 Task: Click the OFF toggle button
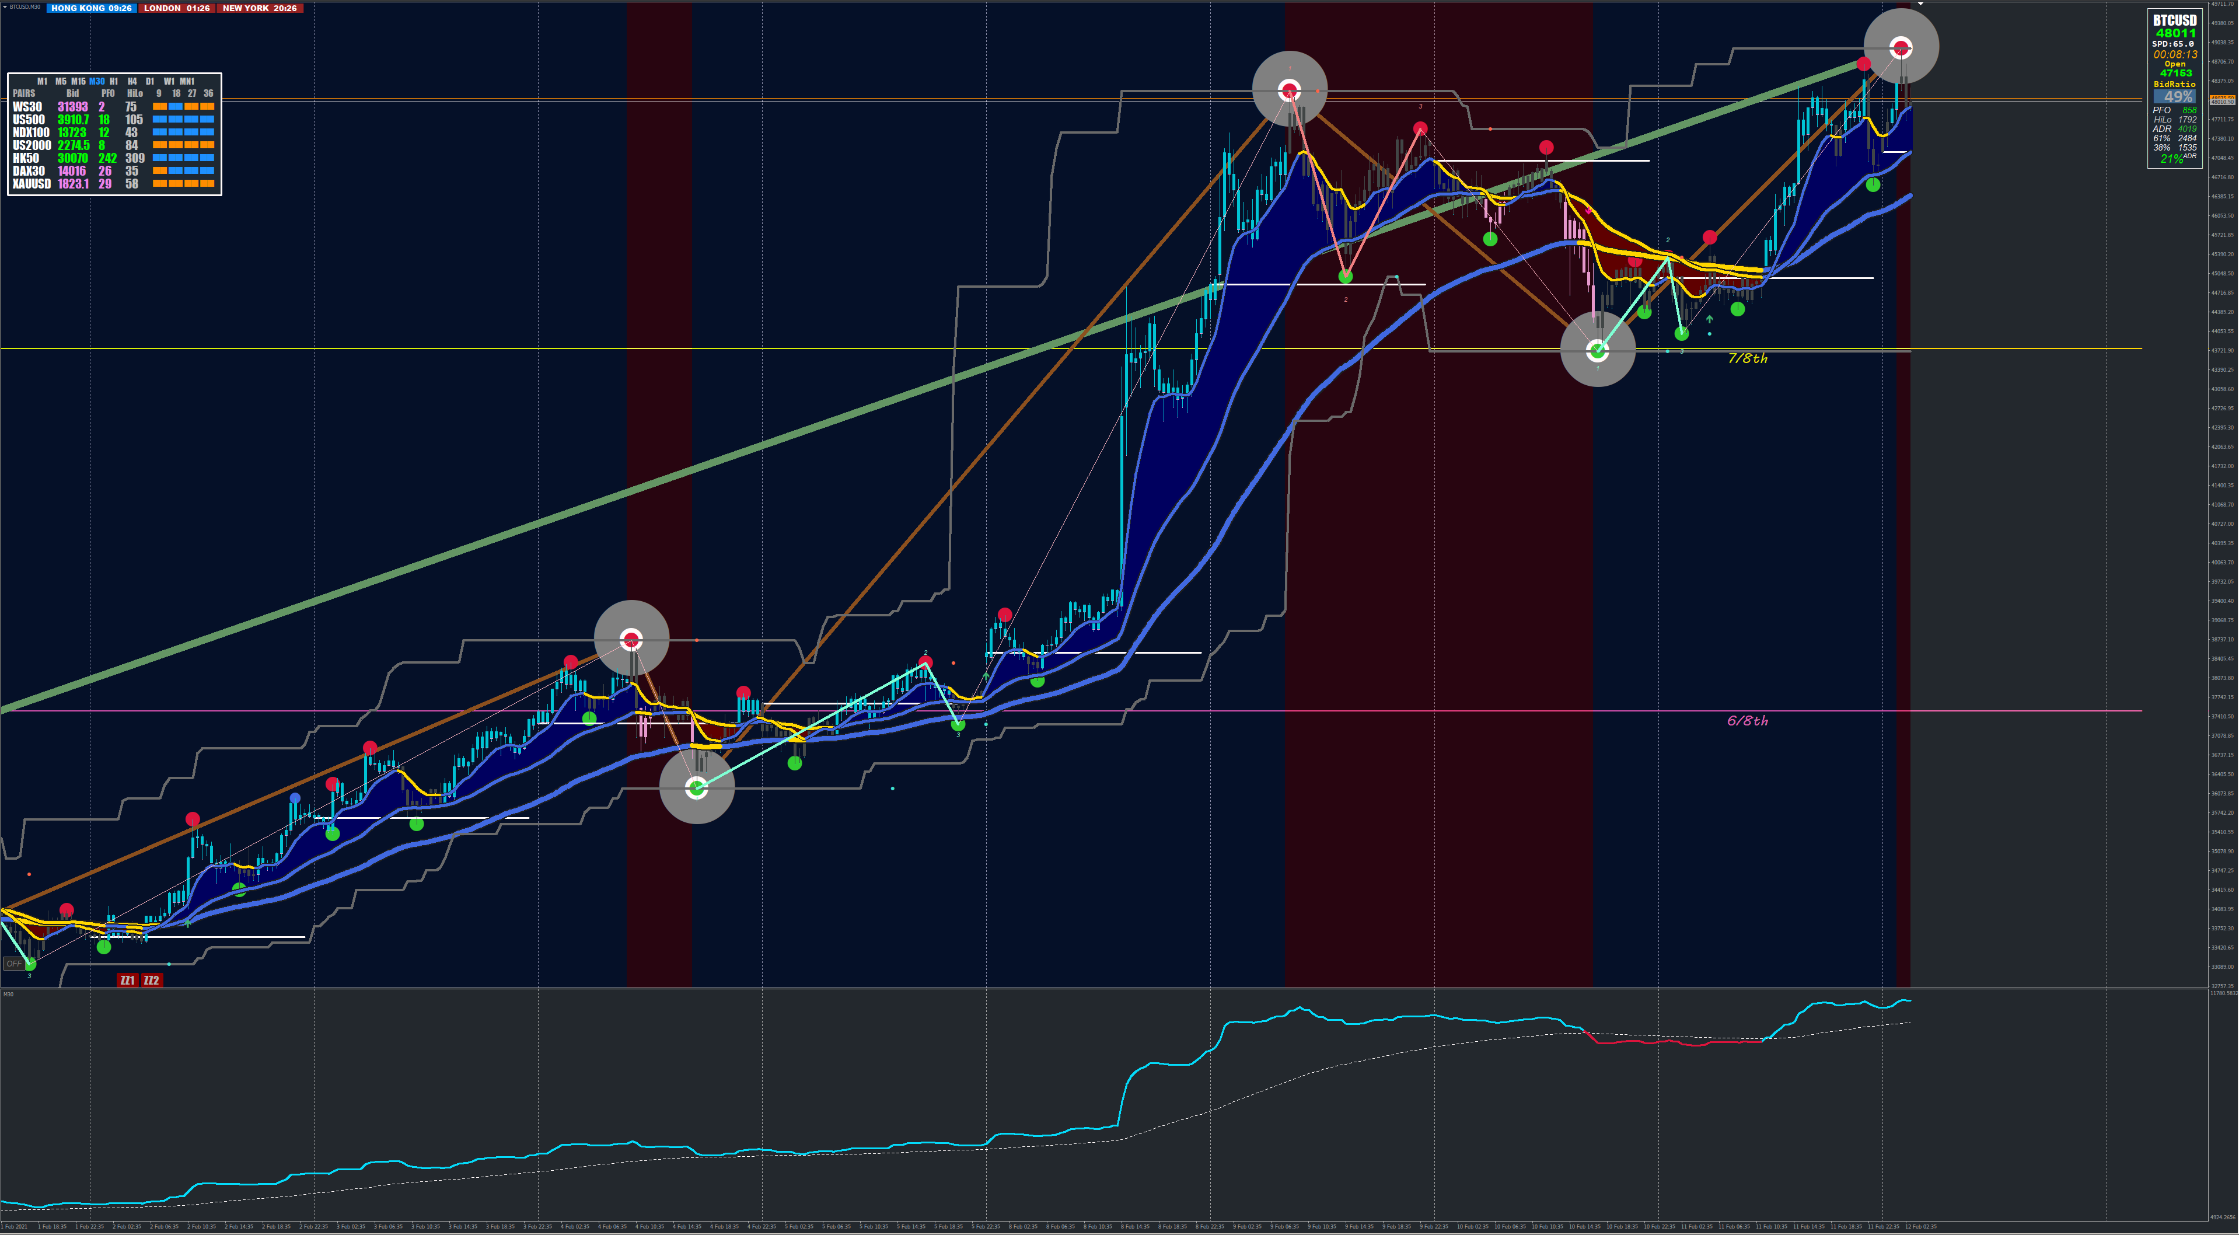point(14,963)
